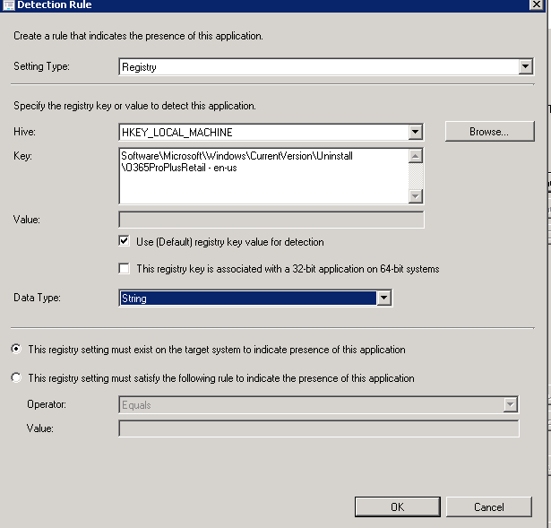Confirm the rule with OK

coord(398,506)
